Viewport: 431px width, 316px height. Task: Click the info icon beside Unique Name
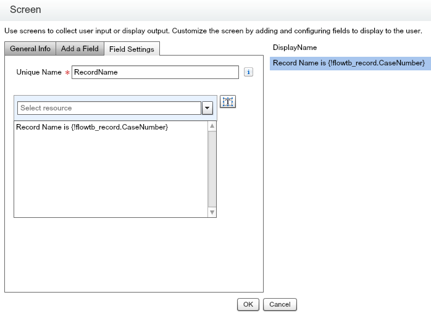(x=249, y=72)
